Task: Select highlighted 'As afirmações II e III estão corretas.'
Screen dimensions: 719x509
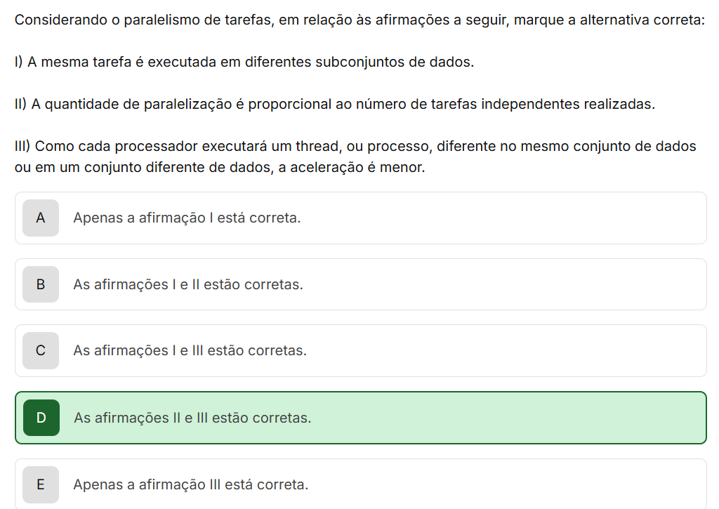Action: [192, 418]
